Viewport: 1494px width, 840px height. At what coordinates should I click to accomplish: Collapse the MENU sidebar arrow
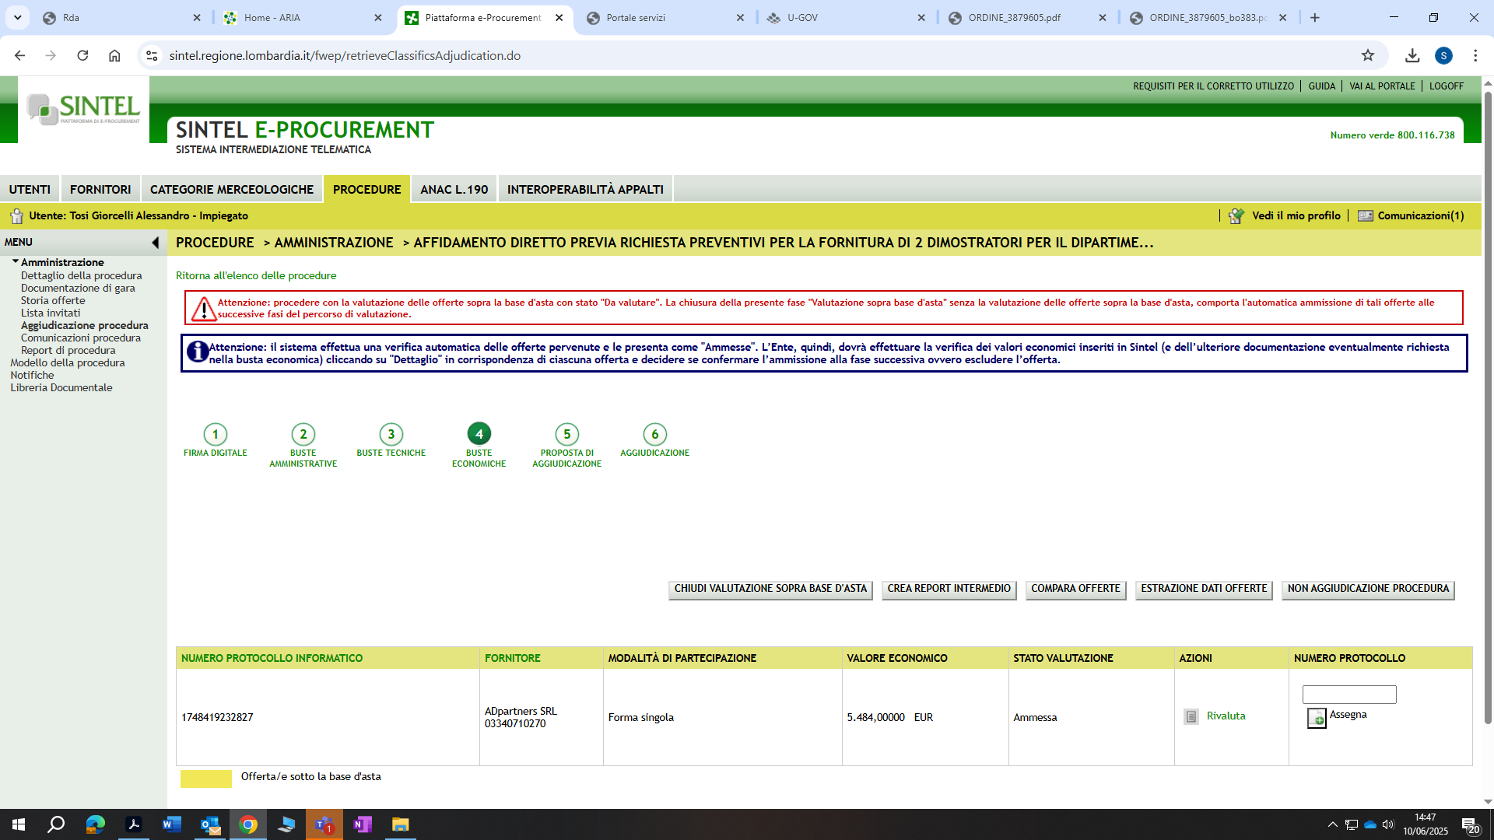[155, 243]
